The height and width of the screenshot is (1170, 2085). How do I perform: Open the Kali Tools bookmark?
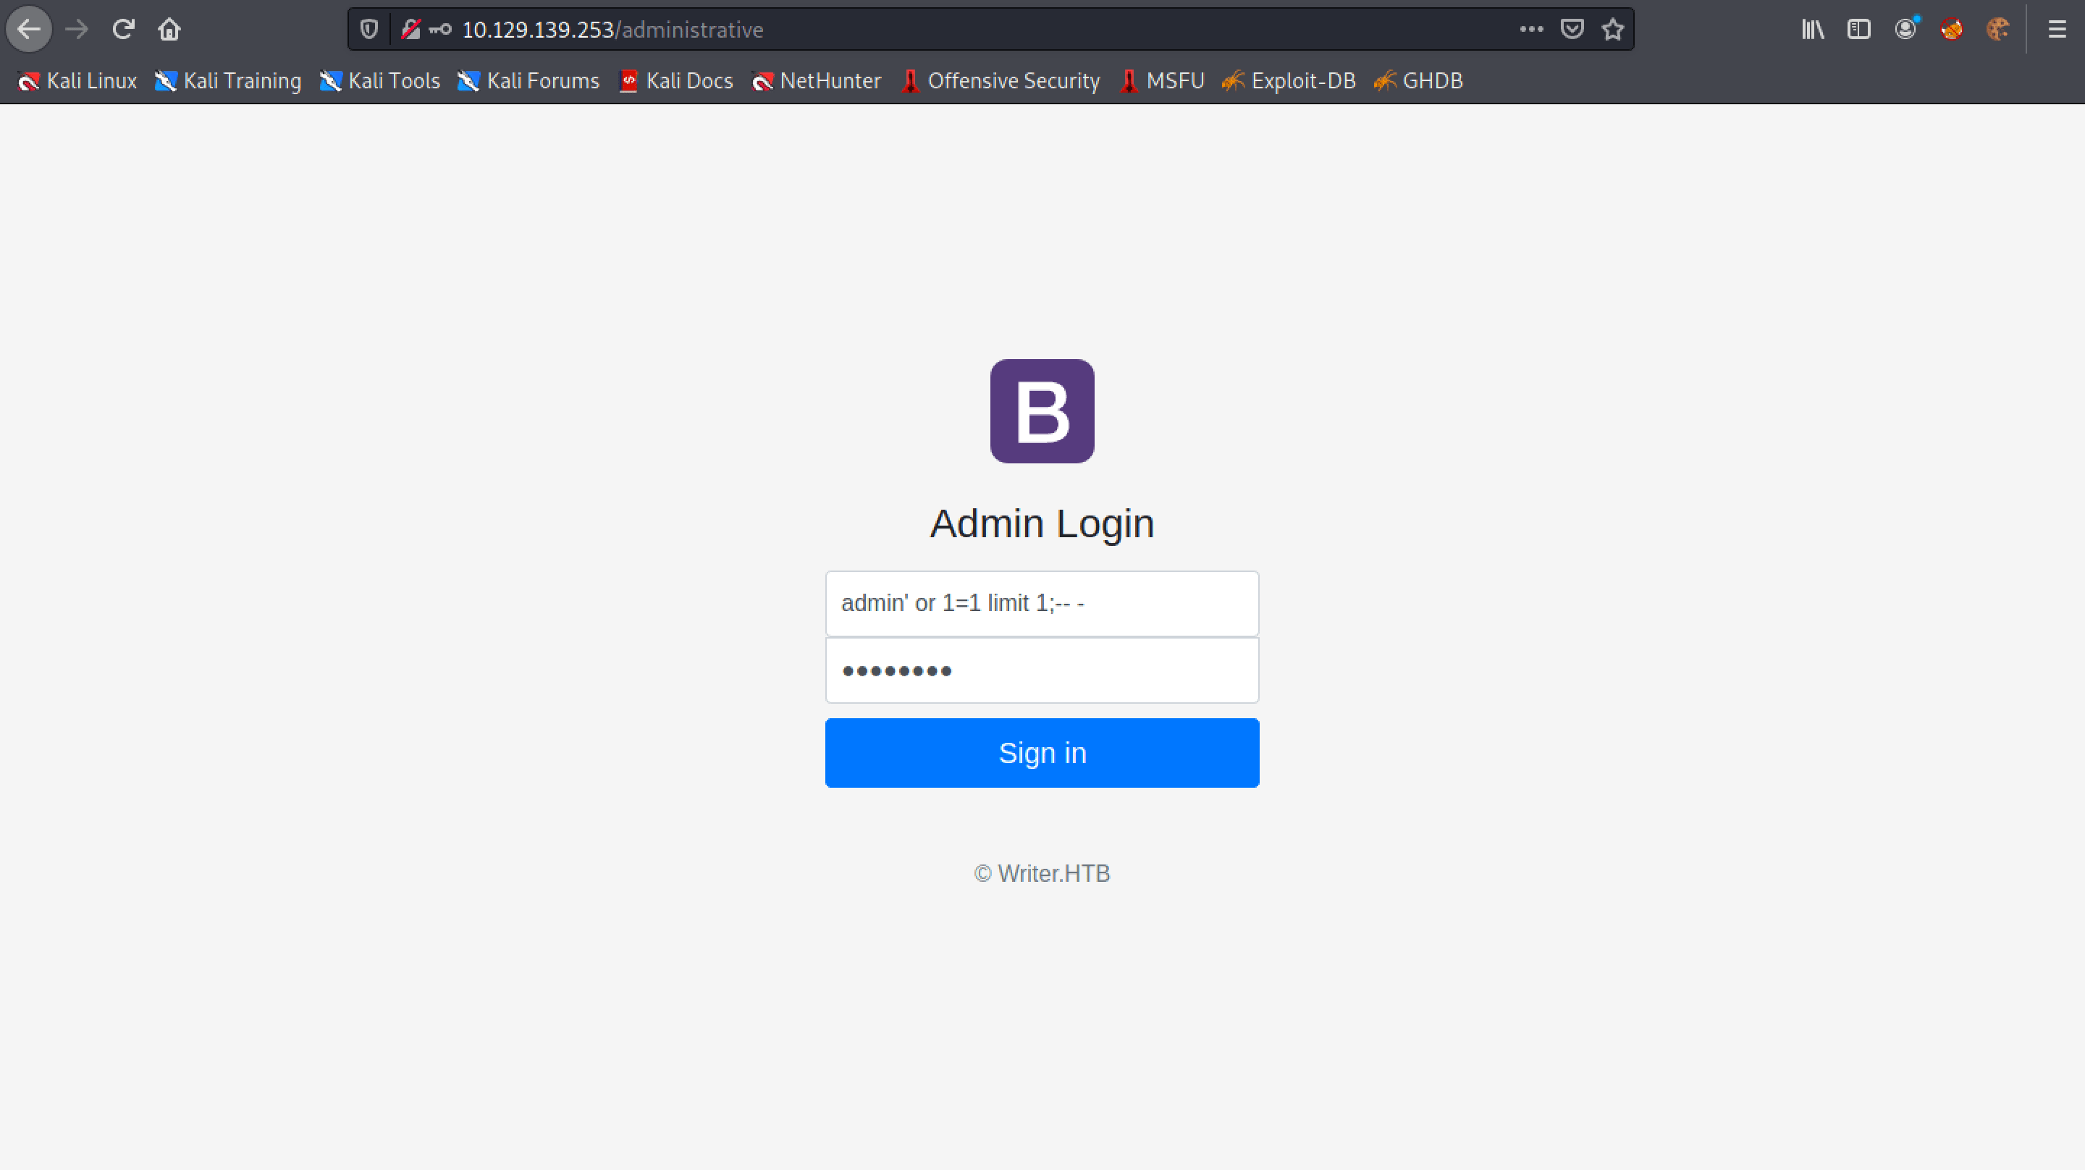click(x=379, y=81)
